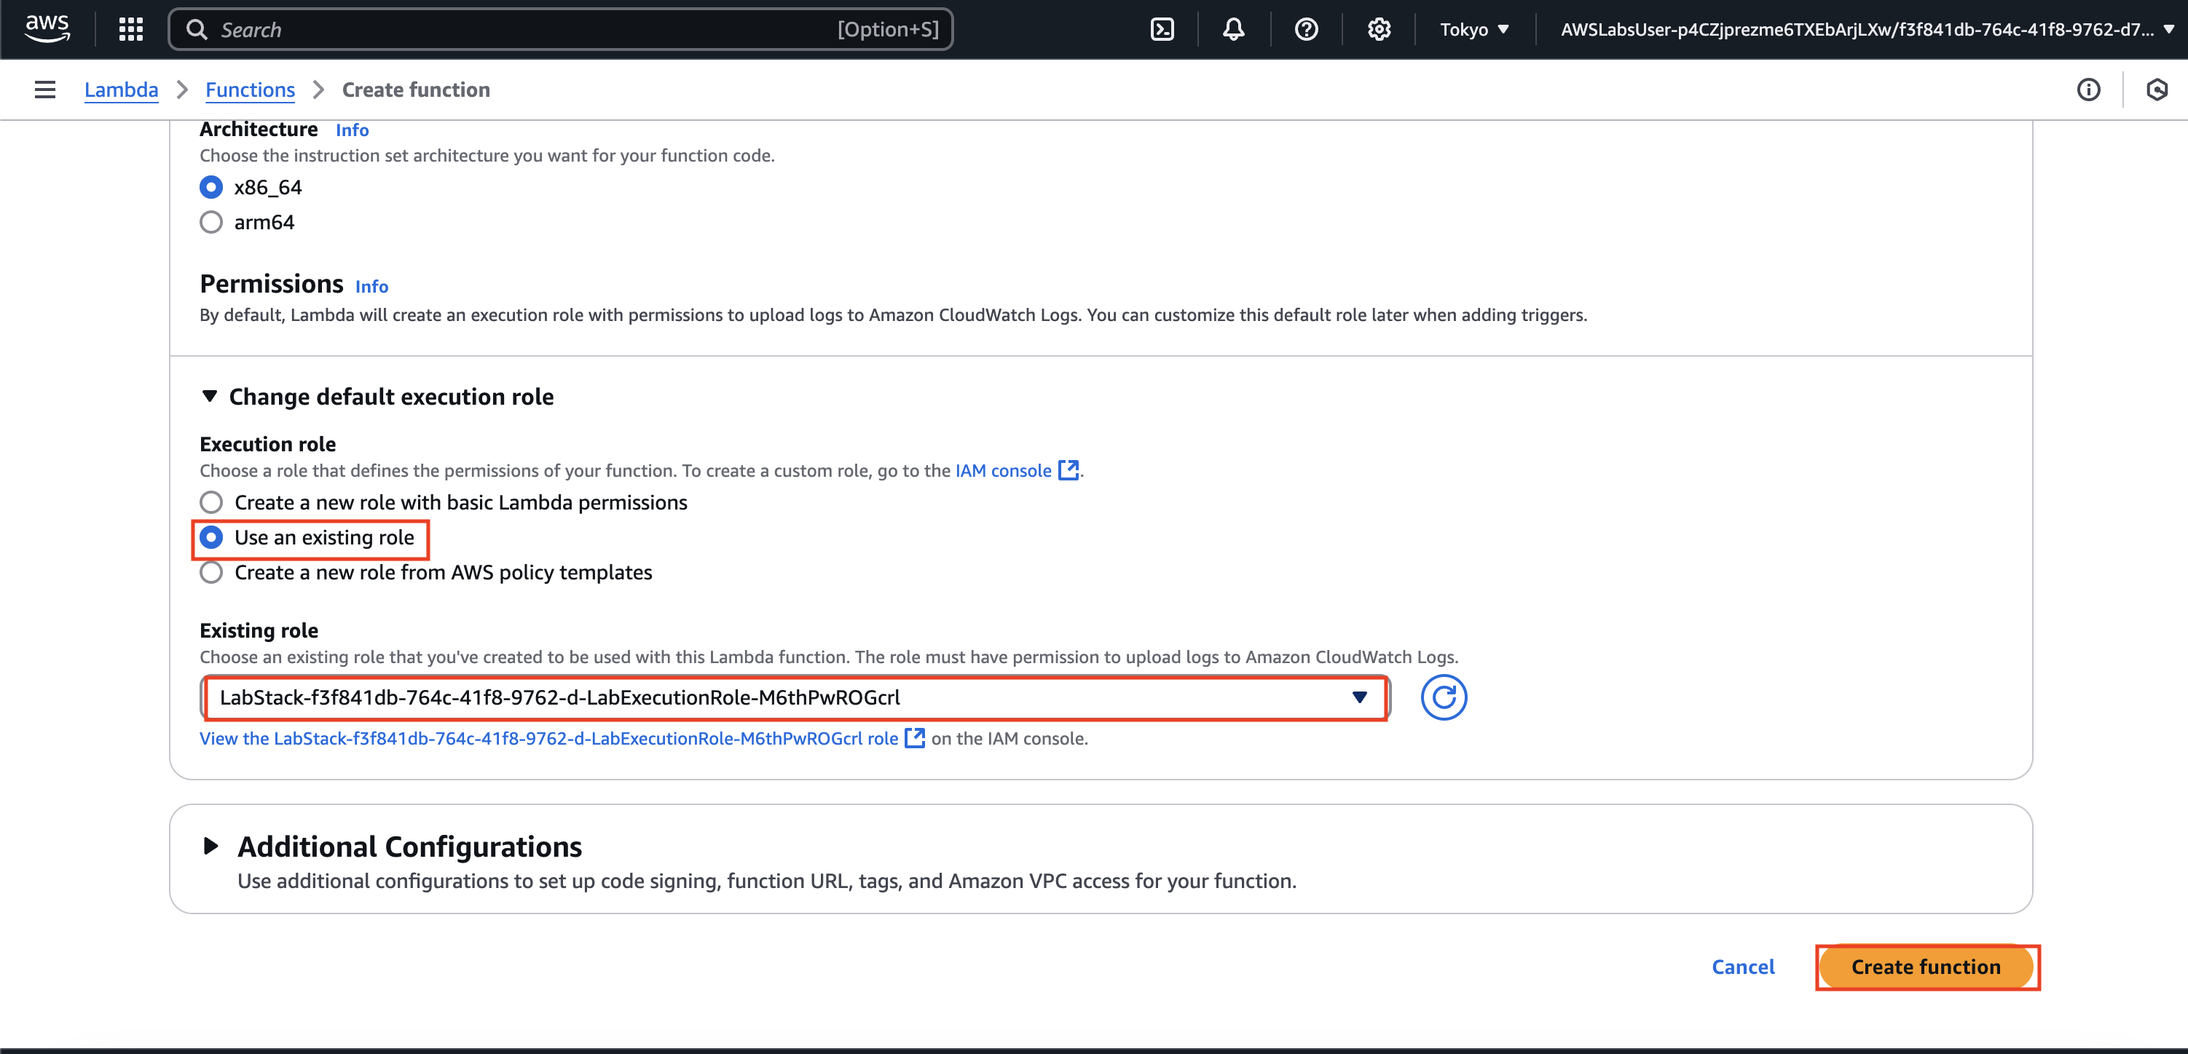Open the notifications bell
2188x1054 pixels.
tap(1233, 30)
